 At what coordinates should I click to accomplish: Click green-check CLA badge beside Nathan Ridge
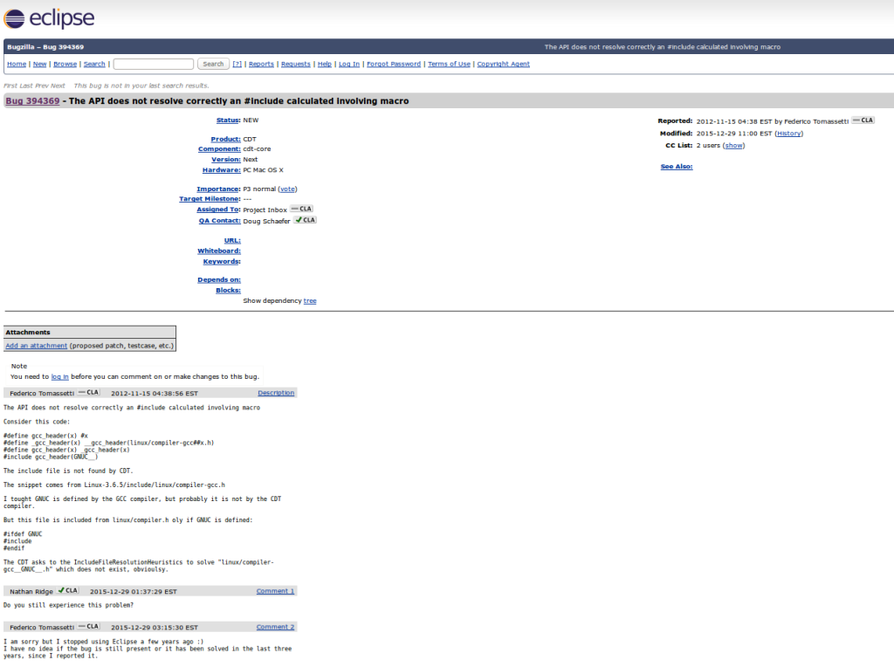(x=68, y=590)
